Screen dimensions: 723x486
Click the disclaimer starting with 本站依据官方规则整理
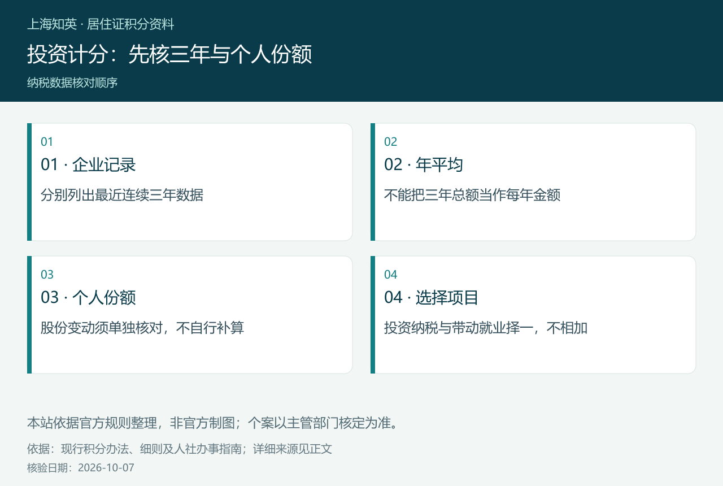click(214, 423)
